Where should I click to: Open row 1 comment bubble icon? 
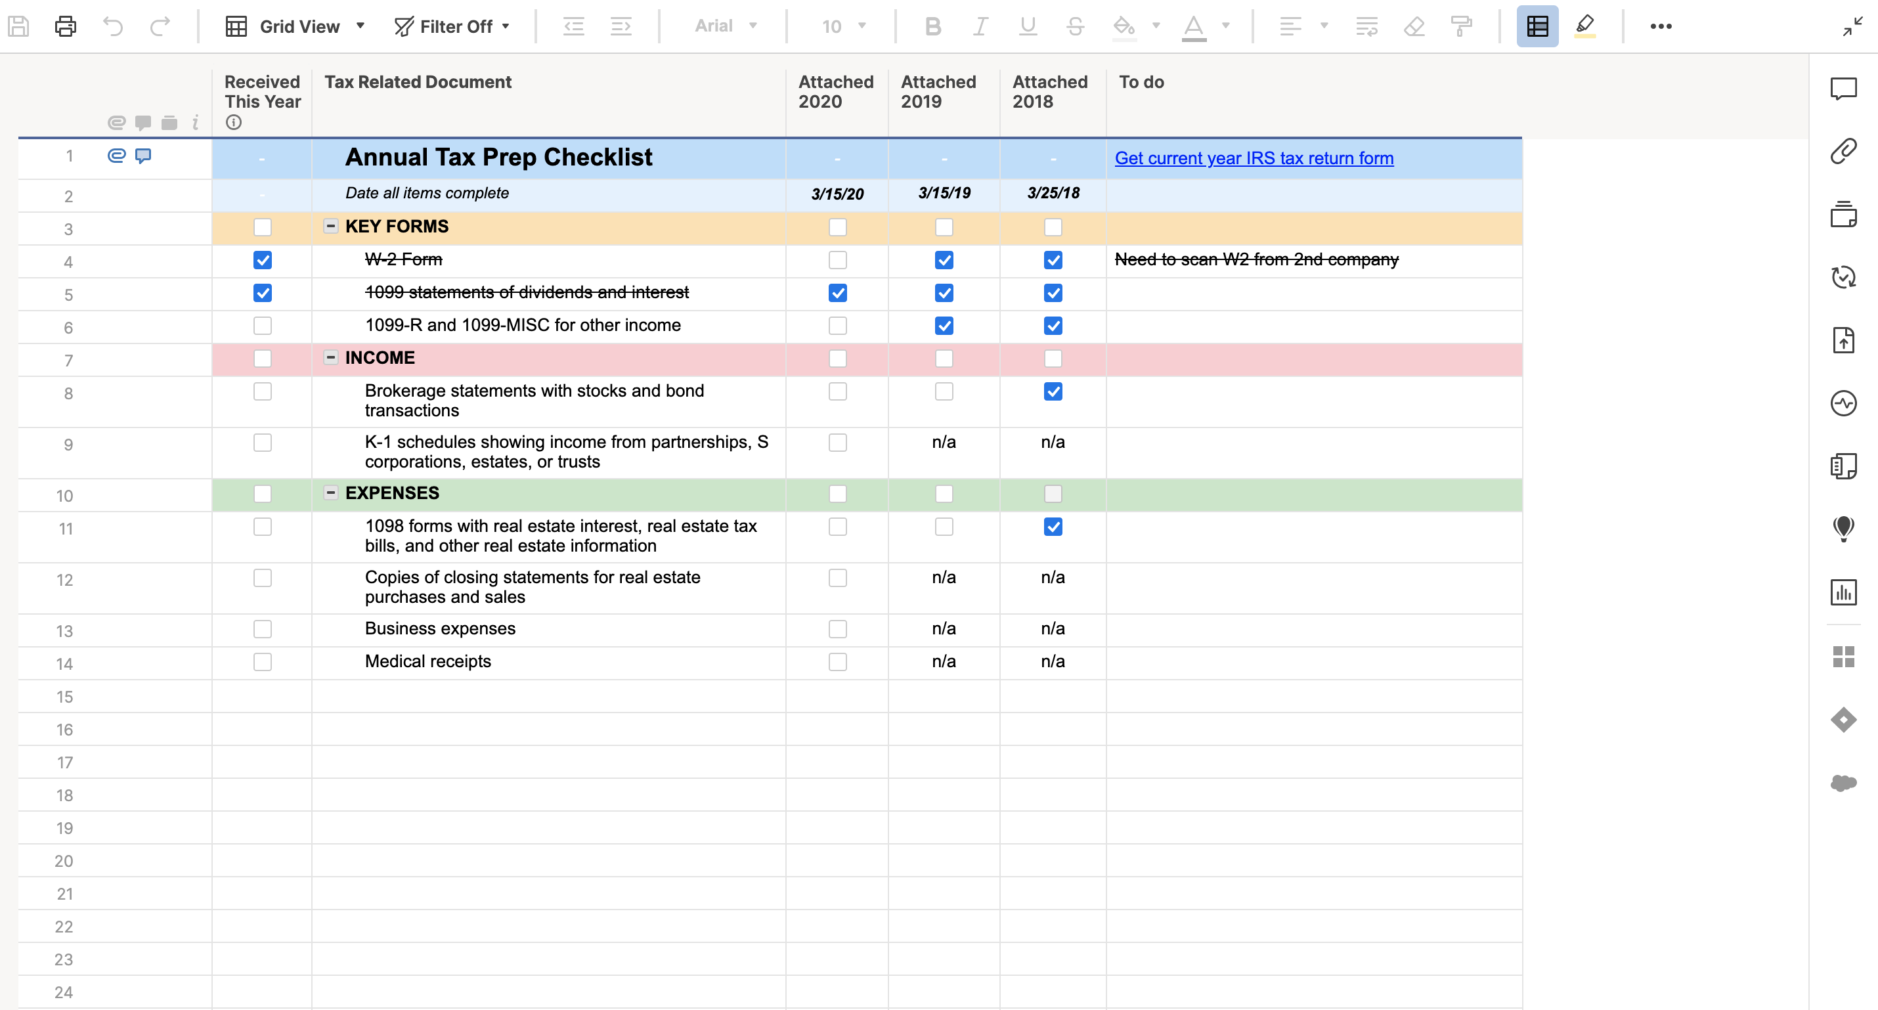point(143,156)
